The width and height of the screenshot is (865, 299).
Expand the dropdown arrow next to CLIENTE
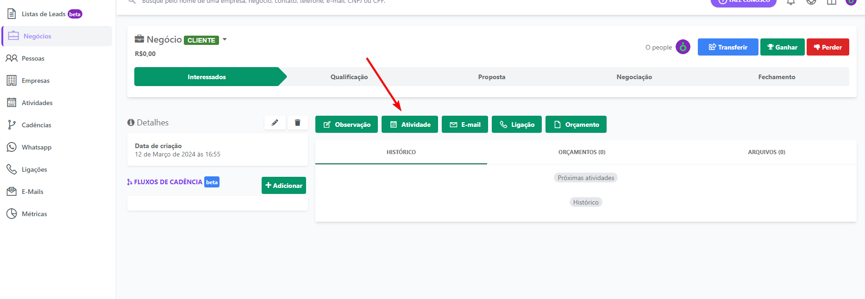pyautogui.click(x=225, y=39)
